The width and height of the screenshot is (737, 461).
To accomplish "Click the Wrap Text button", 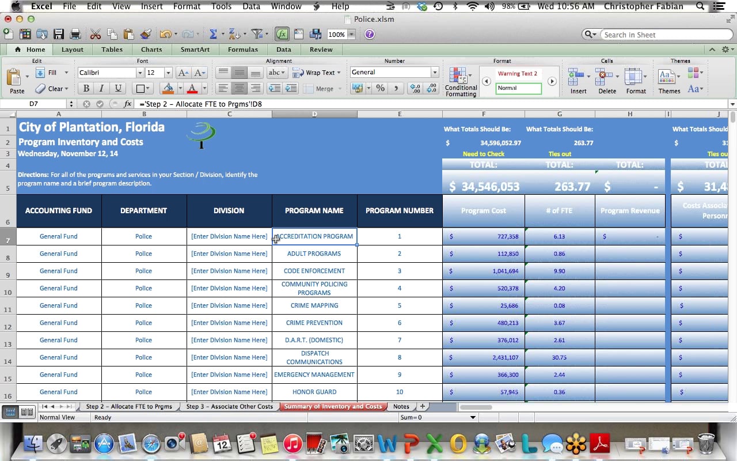I will tap(316, 73).
